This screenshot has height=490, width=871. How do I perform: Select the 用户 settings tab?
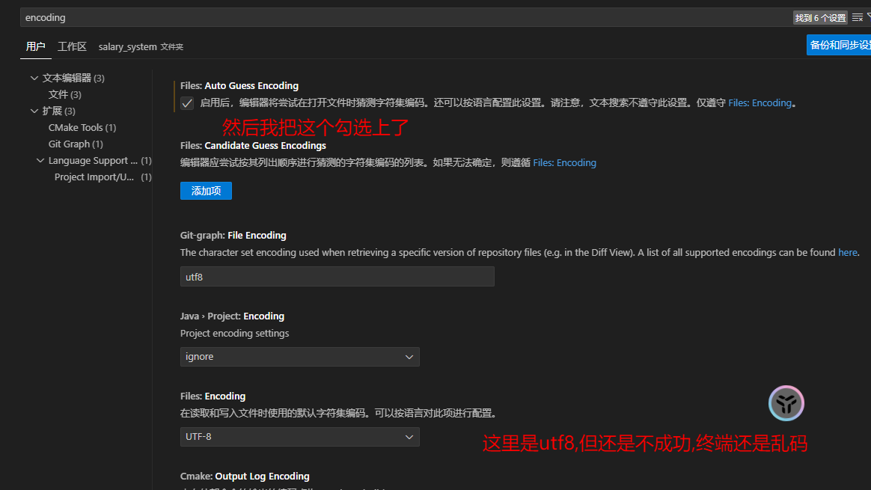coord(35,46)
